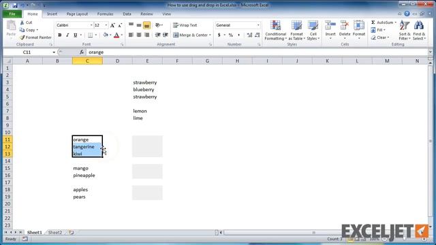This screenshot has width=436, height=245.
Task: Click Increase Decimal icon
Action: pyautogui.click(x=249, y=35)
